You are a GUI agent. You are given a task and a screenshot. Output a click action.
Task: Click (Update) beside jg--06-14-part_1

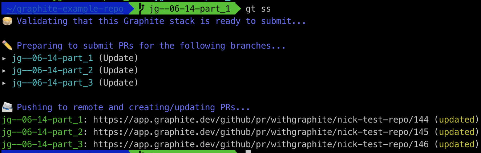point(118,58)
